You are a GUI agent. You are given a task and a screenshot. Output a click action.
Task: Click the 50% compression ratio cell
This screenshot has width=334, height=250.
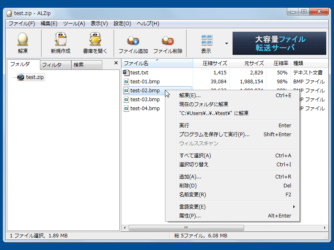(x=282, y=73)
